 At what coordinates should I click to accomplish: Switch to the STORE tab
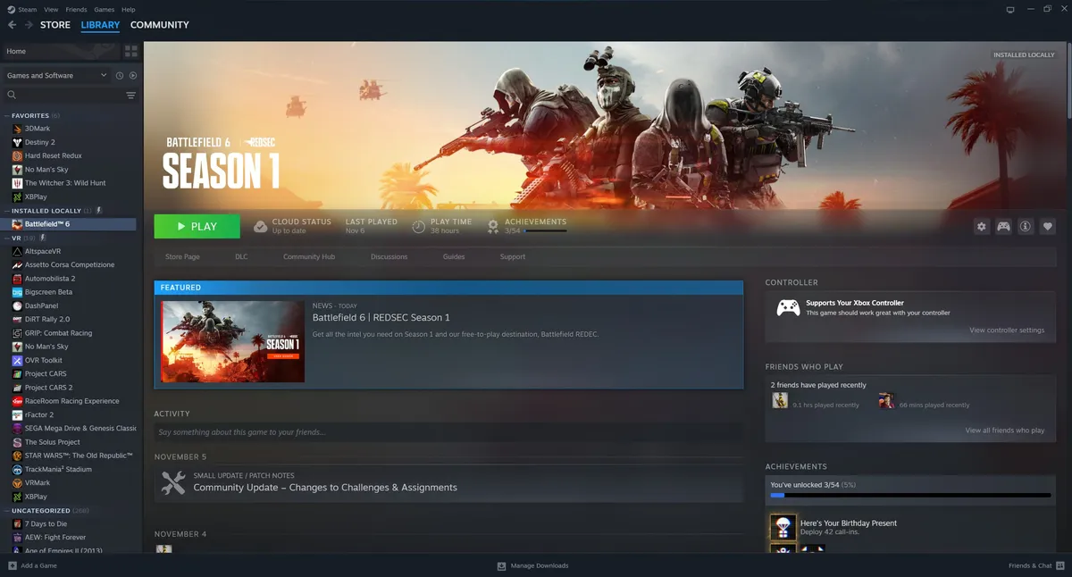pyautogui.click(x=55, y=25)
